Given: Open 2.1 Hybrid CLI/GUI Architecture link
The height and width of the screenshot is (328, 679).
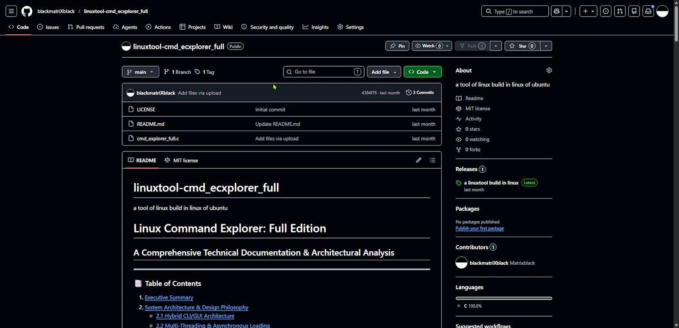Looking at the screenshot, I should (x=195, y=316).
